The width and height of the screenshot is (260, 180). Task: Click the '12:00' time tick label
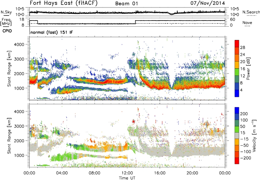click(127, 173)
